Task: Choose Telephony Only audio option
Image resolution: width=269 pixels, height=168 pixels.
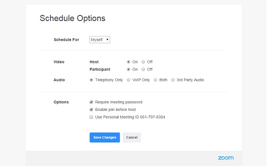Action: [91, 80]
